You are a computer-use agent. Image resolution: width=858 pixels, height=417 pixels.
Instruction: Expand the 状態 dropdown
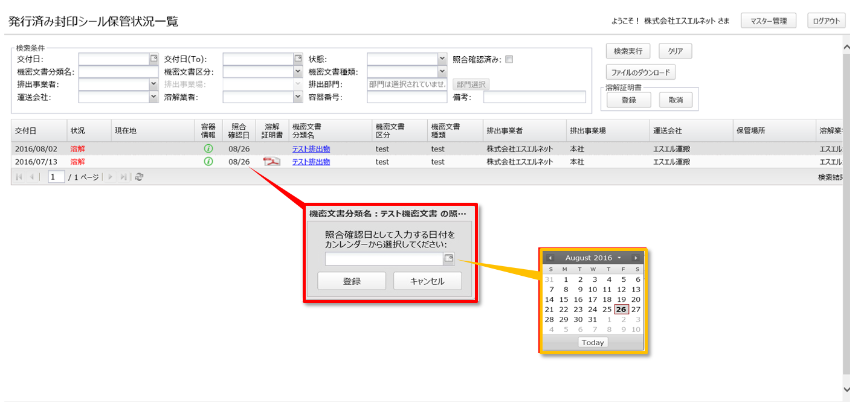click(442, 59)
